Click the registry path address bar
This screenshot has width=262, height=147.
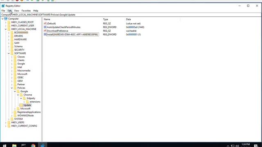[x=131, y=15]
